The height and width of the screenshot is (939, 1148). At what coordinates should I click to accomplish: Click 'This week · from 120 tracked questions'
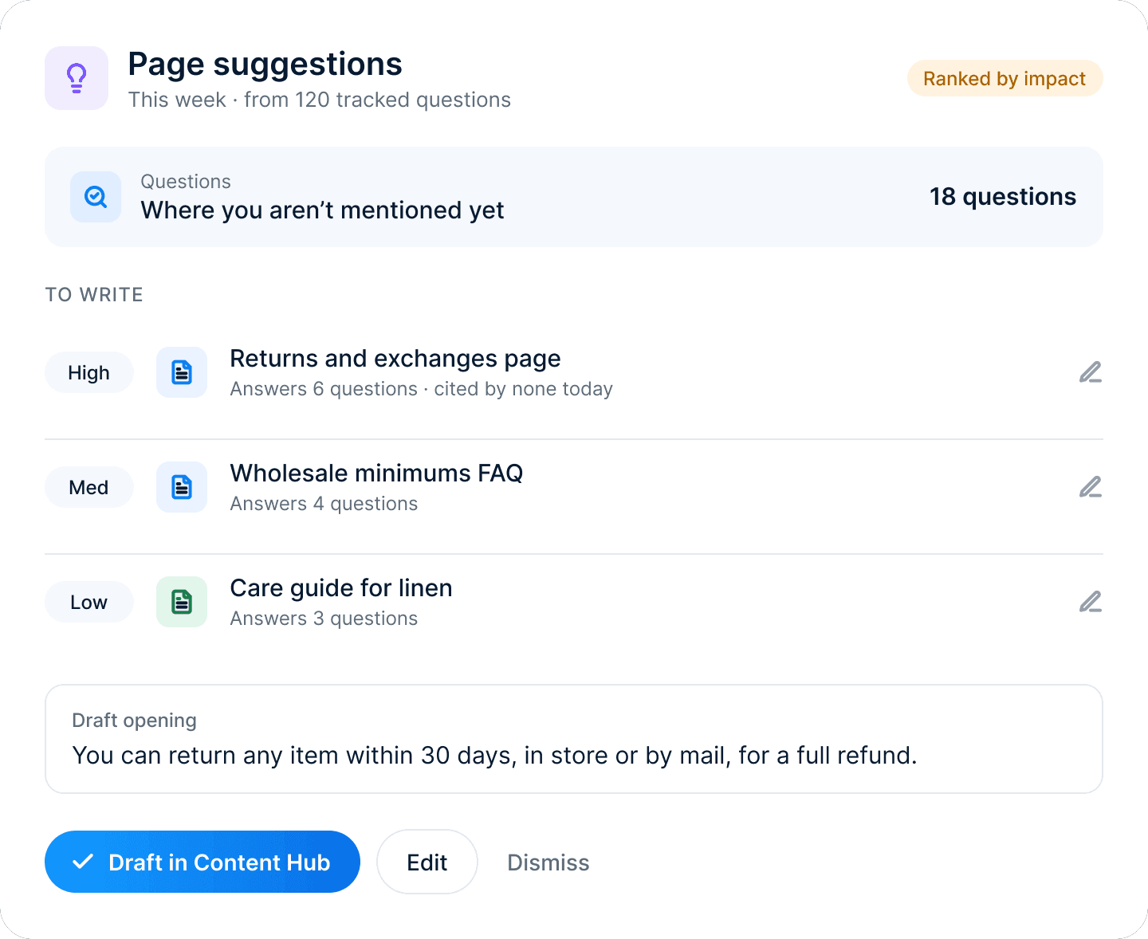320,100
